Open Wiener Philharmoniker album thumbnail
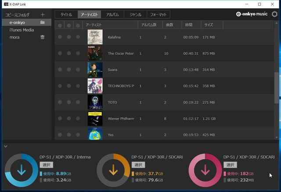281x192 pixels. pyautogui.click(x=95, y=118)
